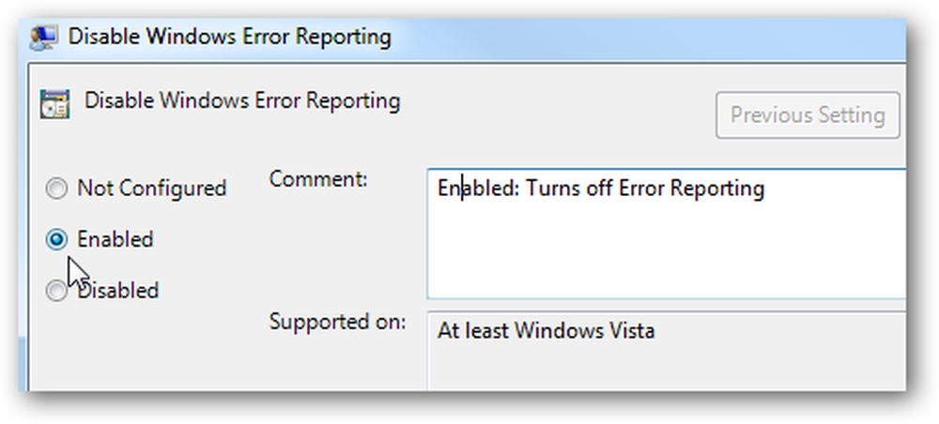The image size is (939, 424).
Task: Click the 'Not Configured' option label
Action: pos(151,189)
